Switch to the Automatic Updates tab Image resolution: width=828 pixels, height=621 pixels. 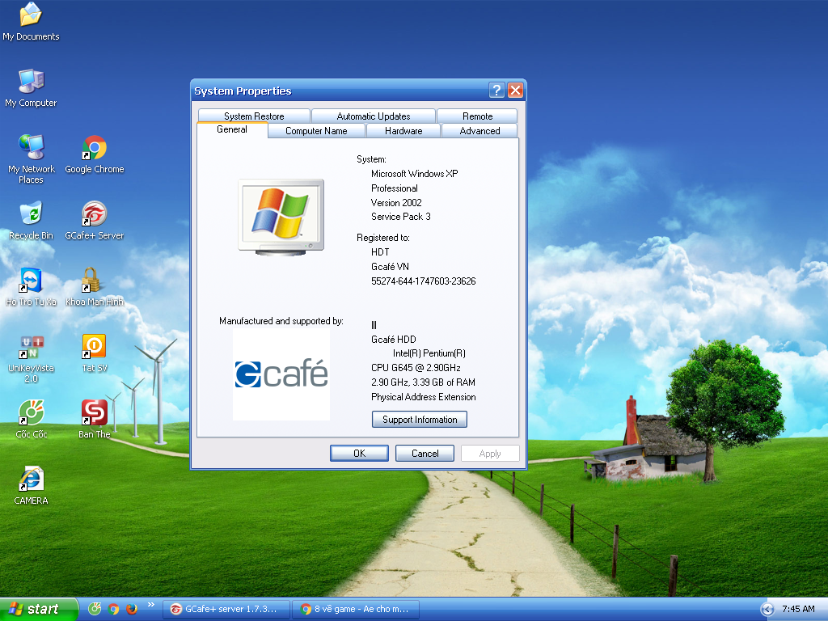coord(374,116)
